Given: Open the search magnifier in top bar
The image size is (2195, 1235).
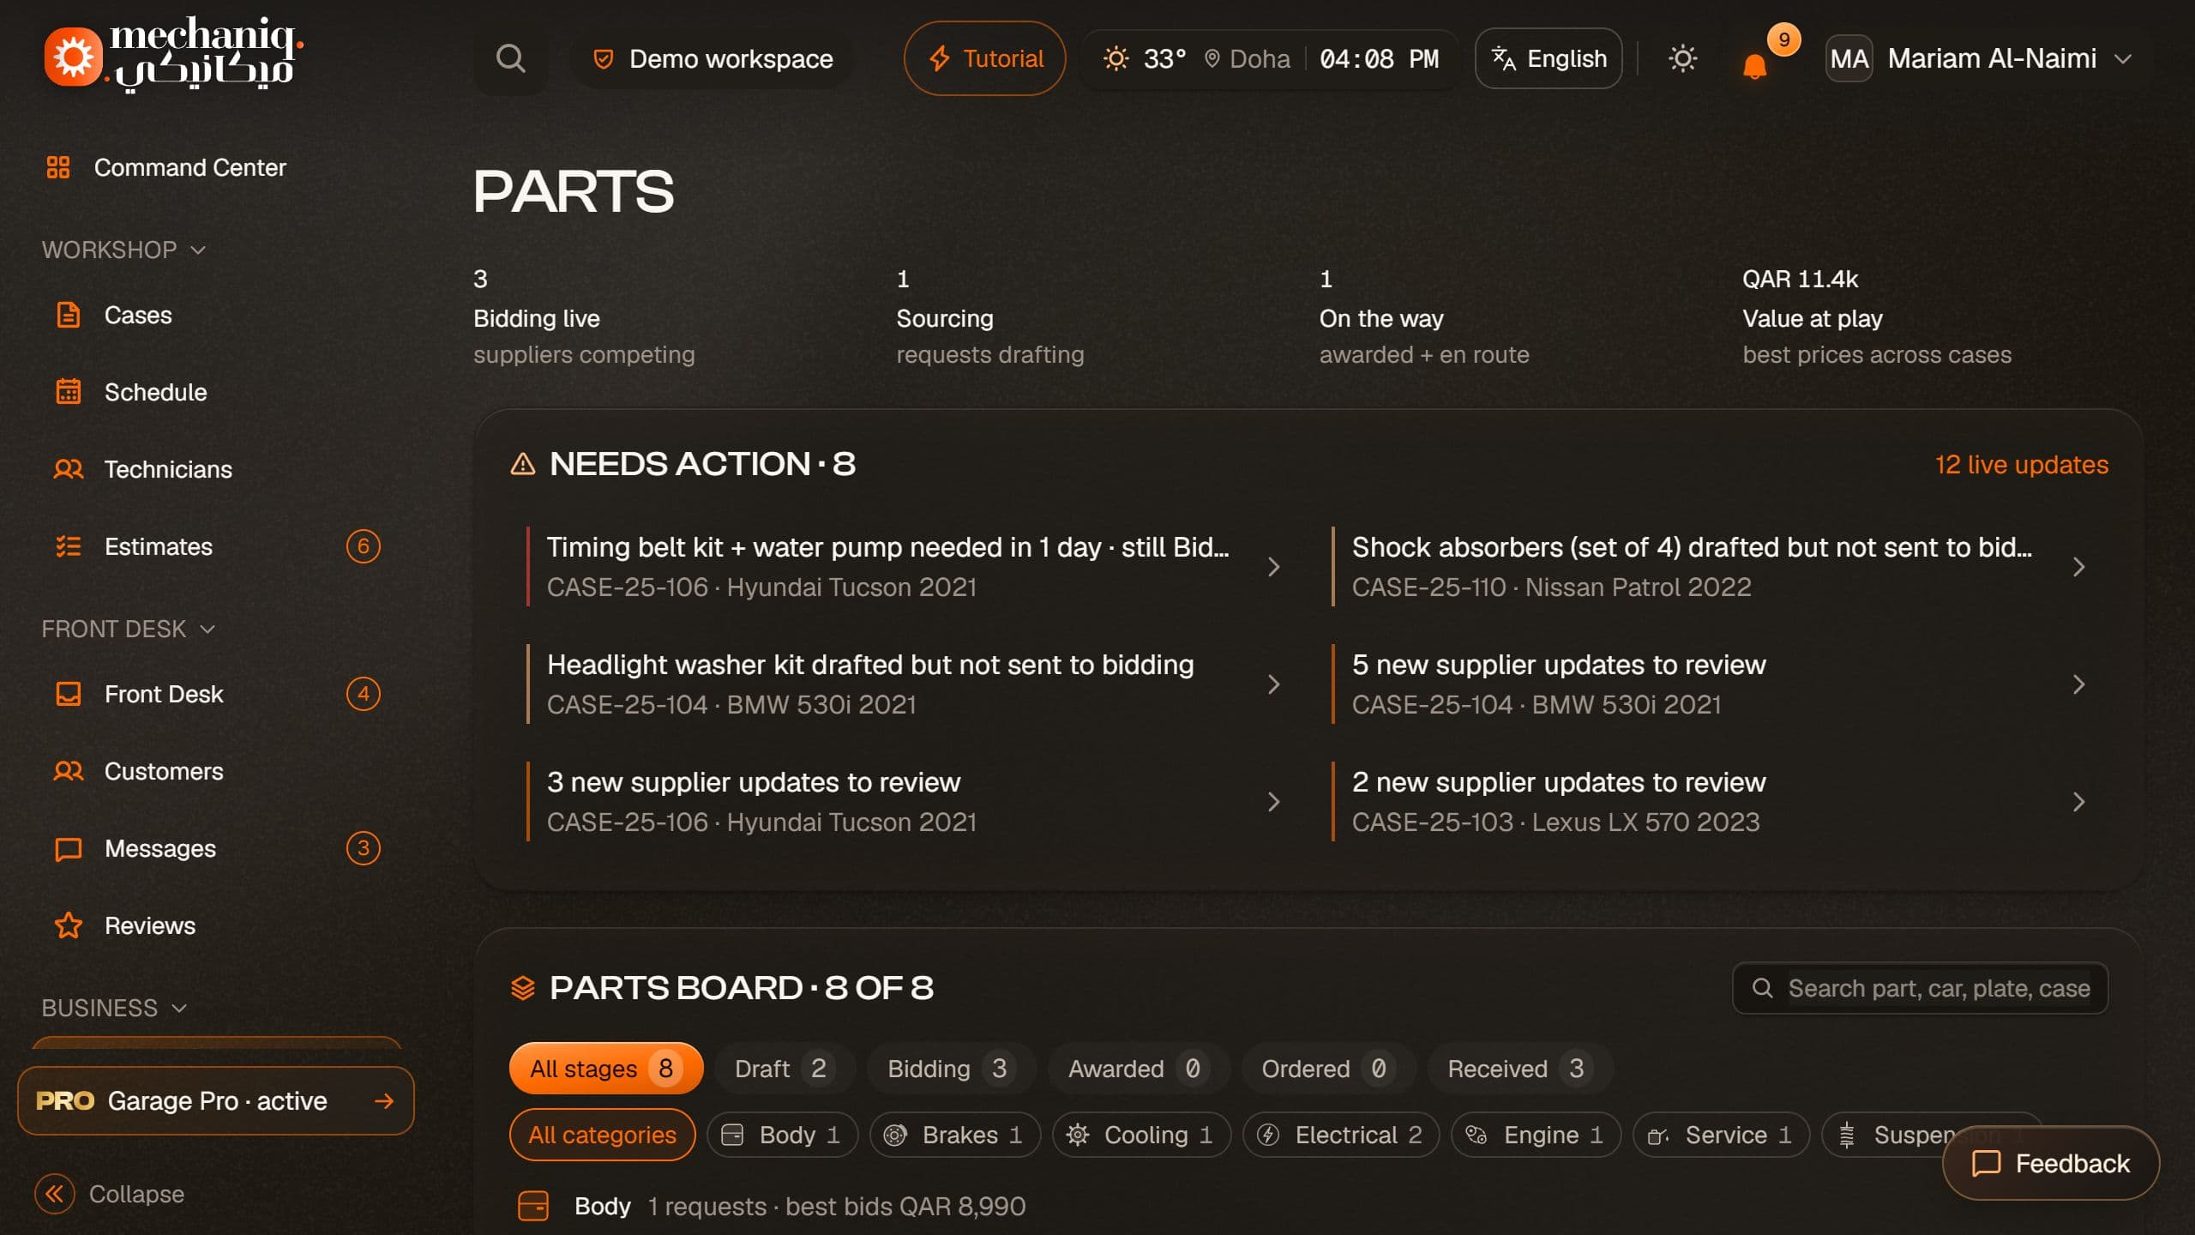Looking at the screenshot, I should [x=510, y=58].
